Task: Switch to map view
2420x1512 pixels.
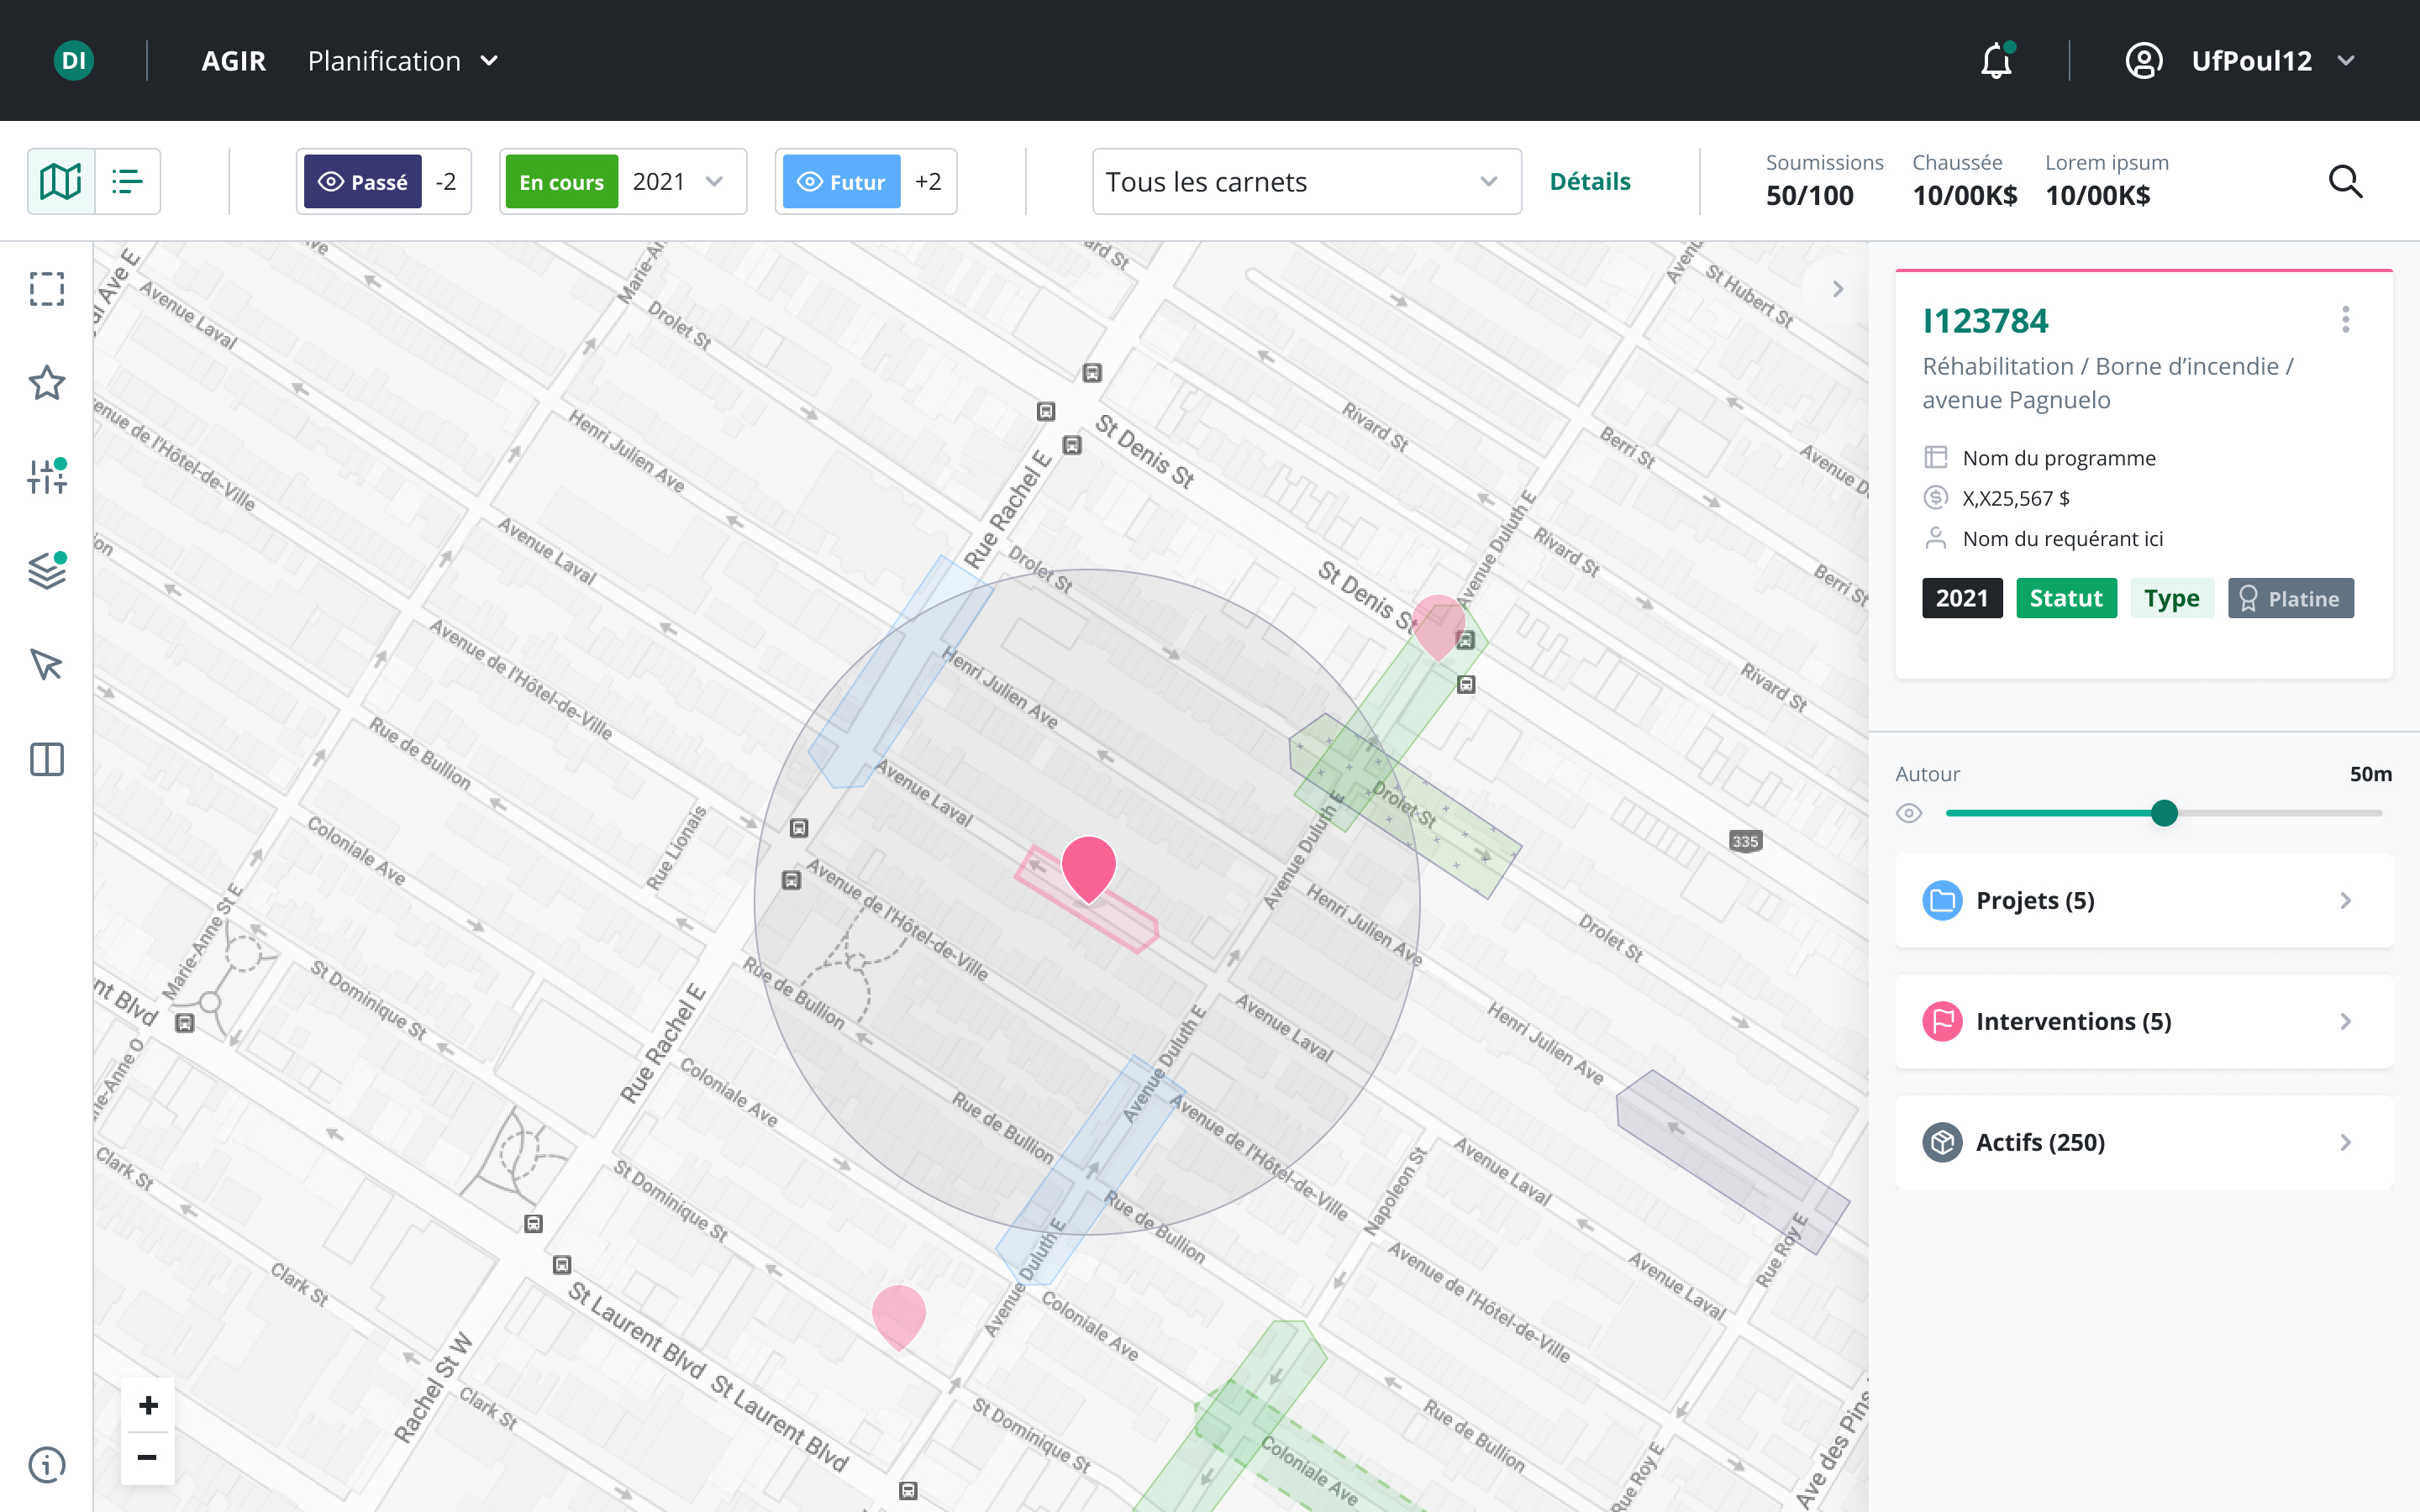Action: pos(61,181)
